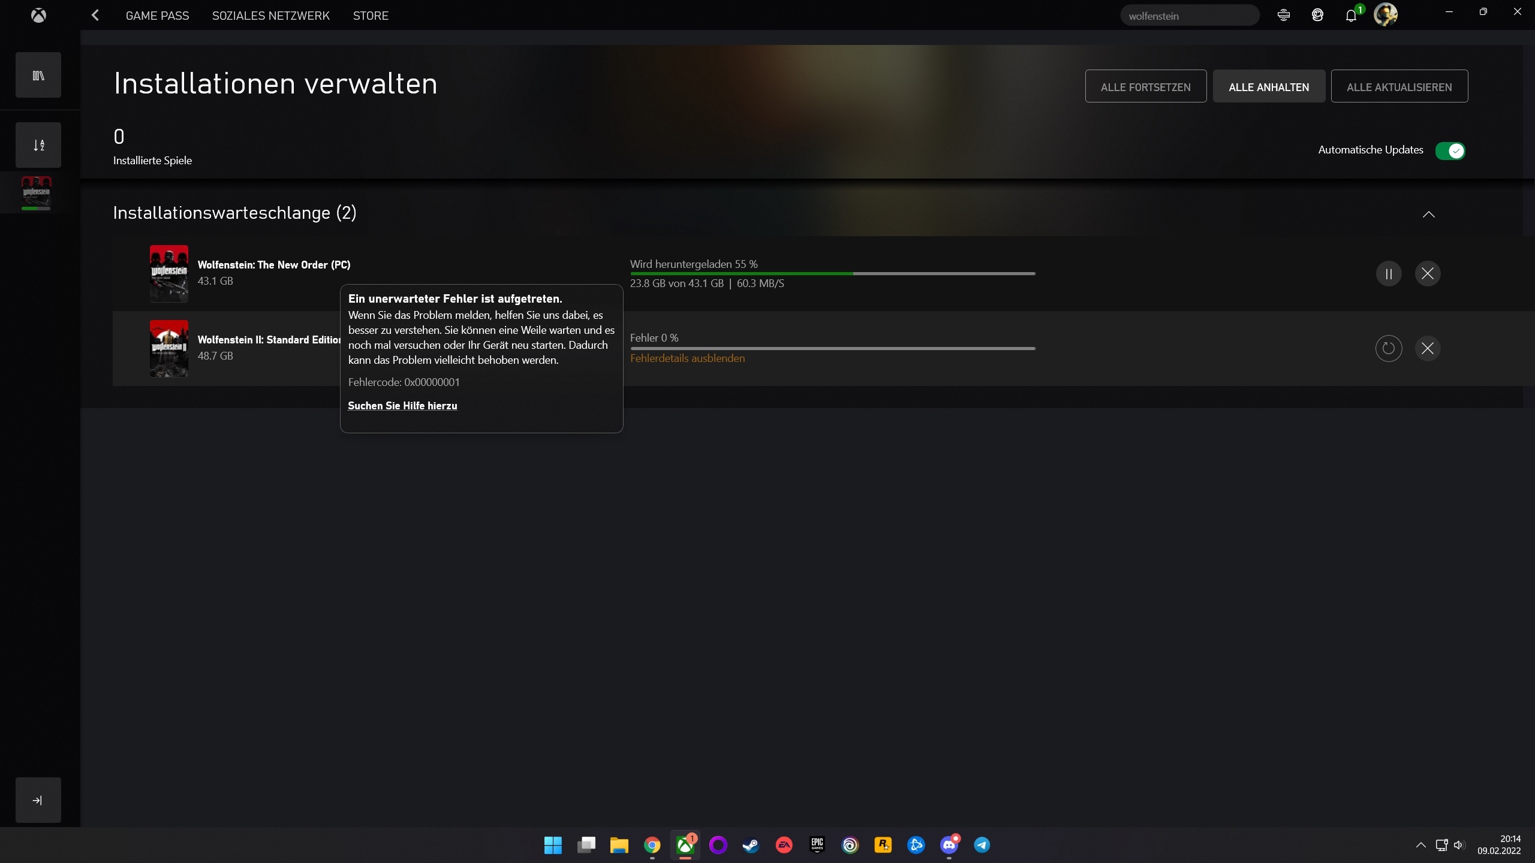Open the remote play device icon
Screen dimensions: 1535x863
click(x=1284, y=16)
